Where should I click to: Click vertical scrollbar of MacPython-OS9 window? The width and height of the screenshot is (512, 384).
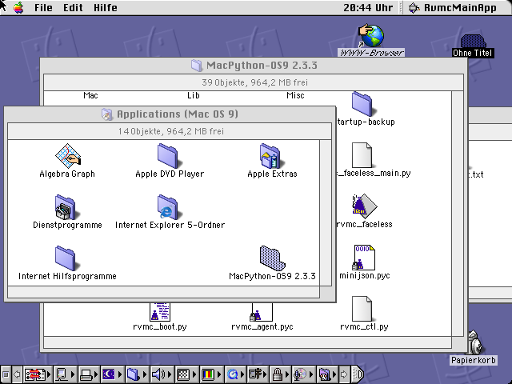point(458,214)
